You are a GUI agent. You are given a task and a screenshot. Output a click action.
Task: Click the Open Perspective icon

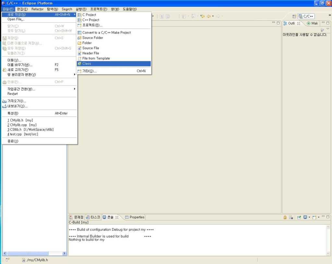coord(294,16)
